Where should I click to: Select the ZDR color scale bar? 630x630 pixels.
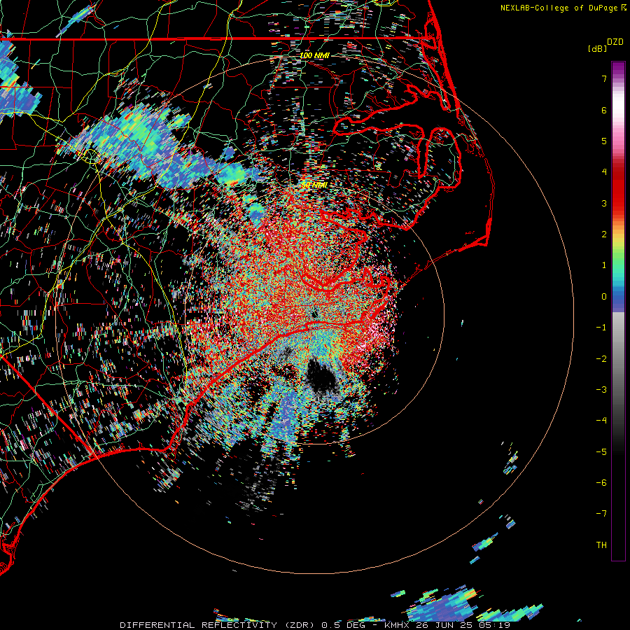pos(618,311)
